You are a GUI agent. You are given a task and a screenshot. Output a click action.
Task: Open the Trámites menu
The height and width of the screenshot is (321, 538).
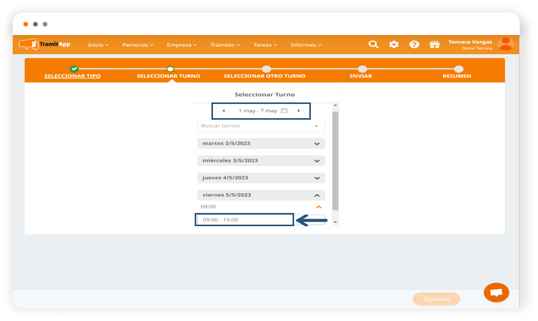pos(225,45)
